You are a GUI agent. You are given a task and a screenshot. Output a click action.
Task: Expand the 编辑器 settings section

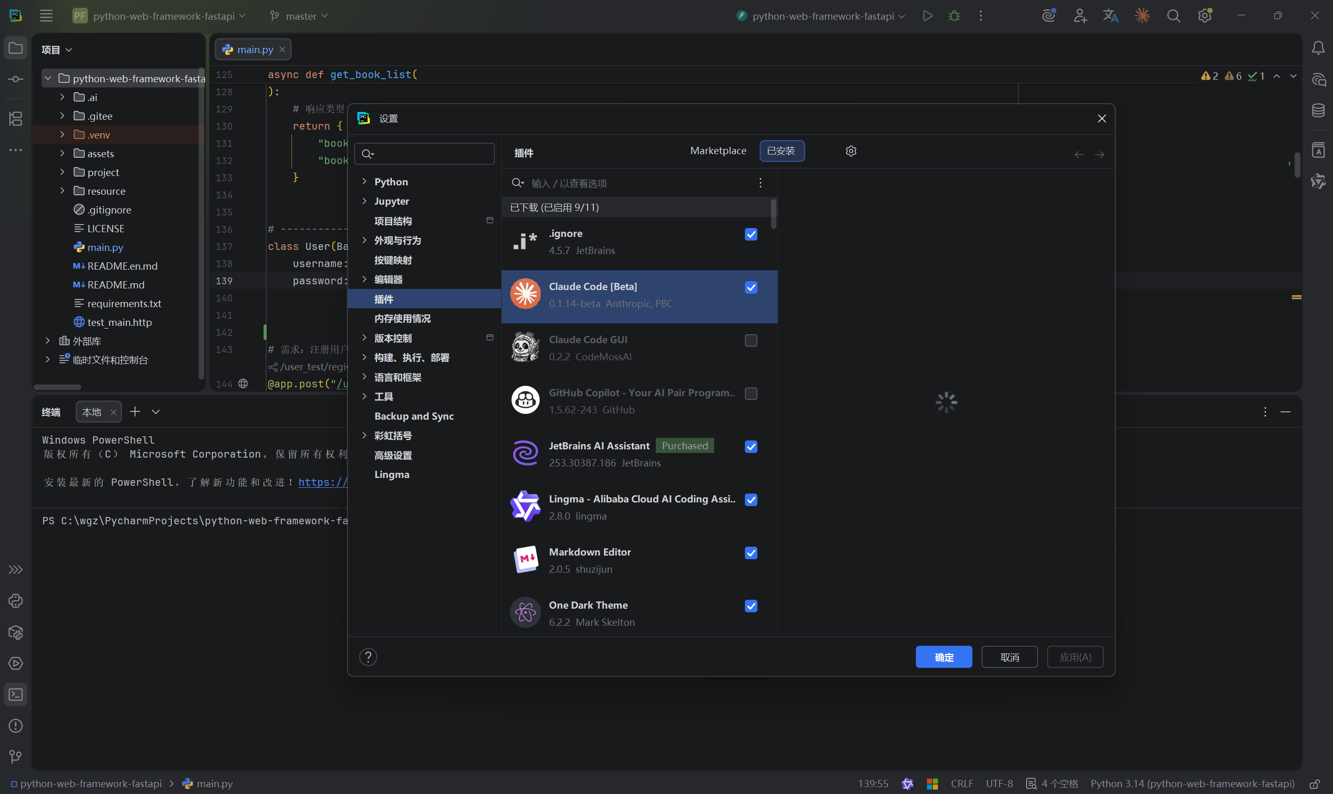click(x=365, y=279)
